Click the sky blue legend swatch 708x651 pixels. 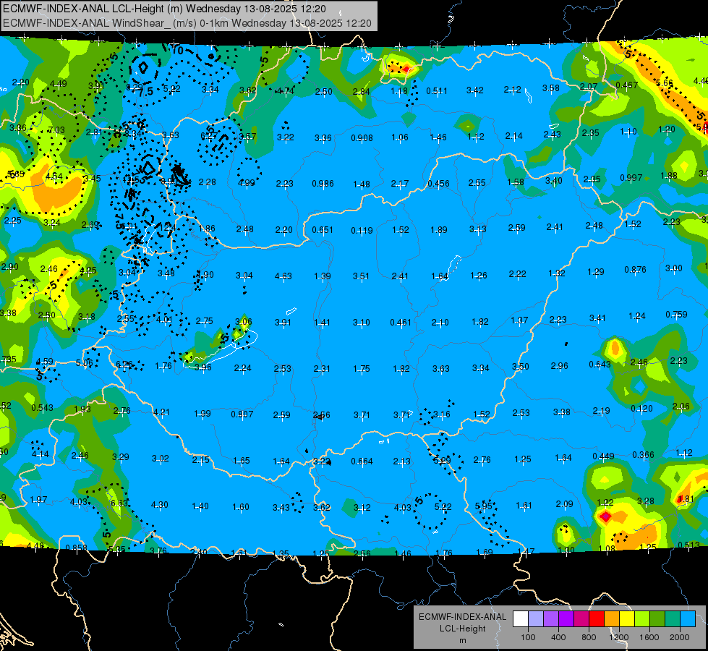pos(688,618)
